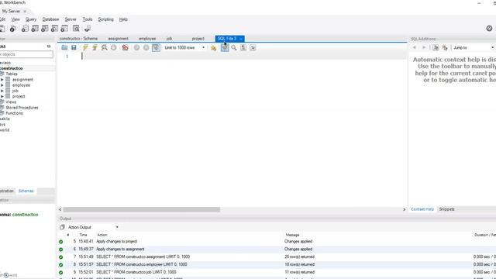Switch to the assignment tab
The height and width of the screenshot is (279, 496).
click(x=119, y=39)
